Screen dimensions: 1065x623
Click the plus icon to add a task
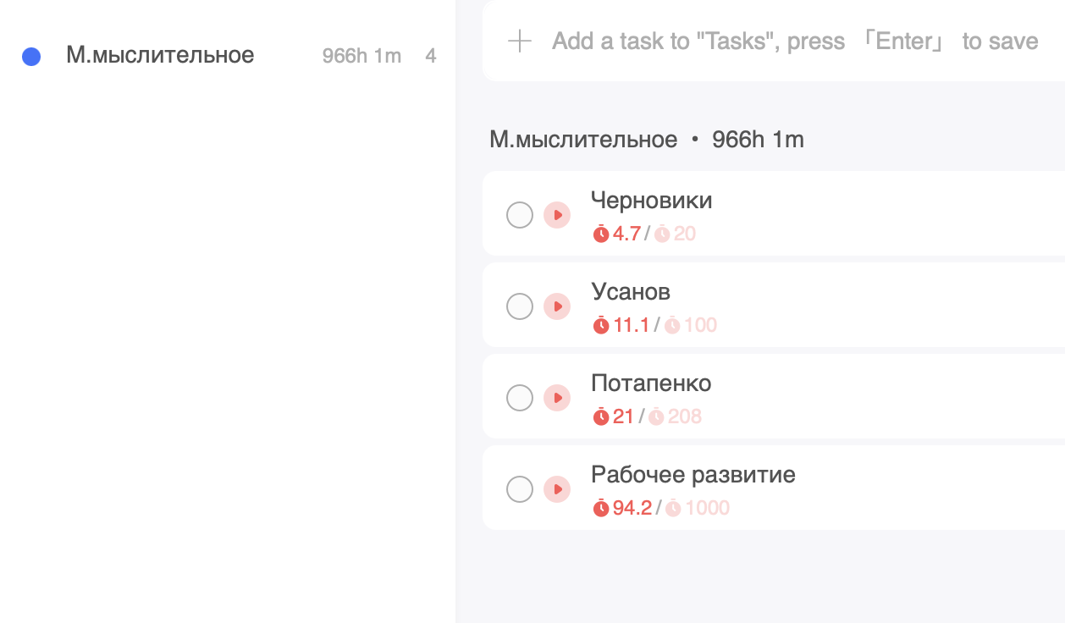point(519,41)
